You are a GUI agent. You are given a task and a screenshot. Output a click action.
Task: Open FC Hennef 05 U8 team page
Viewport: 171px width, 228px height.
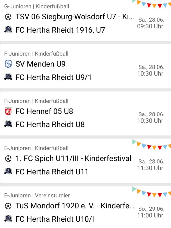coord(44,112)
